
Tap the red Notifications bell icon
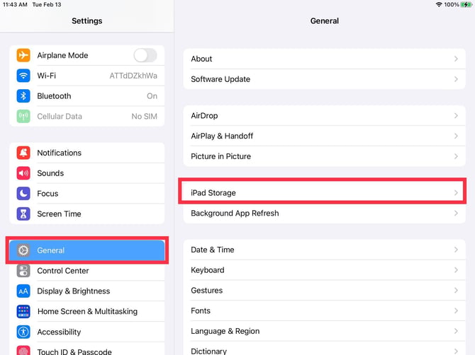pos(23,153)
